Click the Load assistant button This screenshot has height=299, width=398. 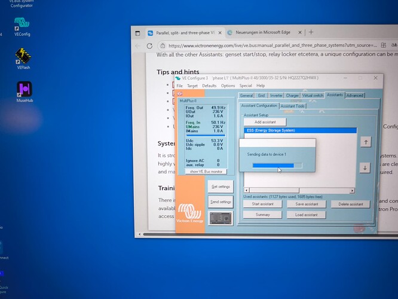pos(306,215)
